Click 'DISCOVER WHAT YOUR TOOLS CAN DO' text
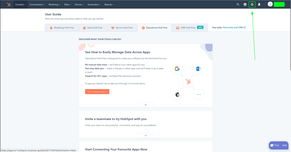 point(100,39)
